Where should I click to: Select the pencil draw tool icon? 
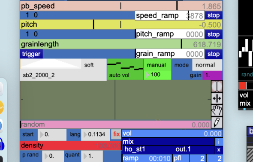217,122
